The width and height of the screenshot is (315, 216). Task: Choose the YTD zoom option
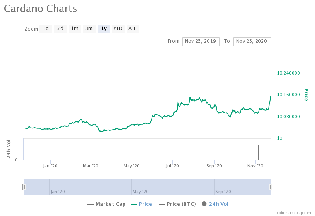coord(118,29)
